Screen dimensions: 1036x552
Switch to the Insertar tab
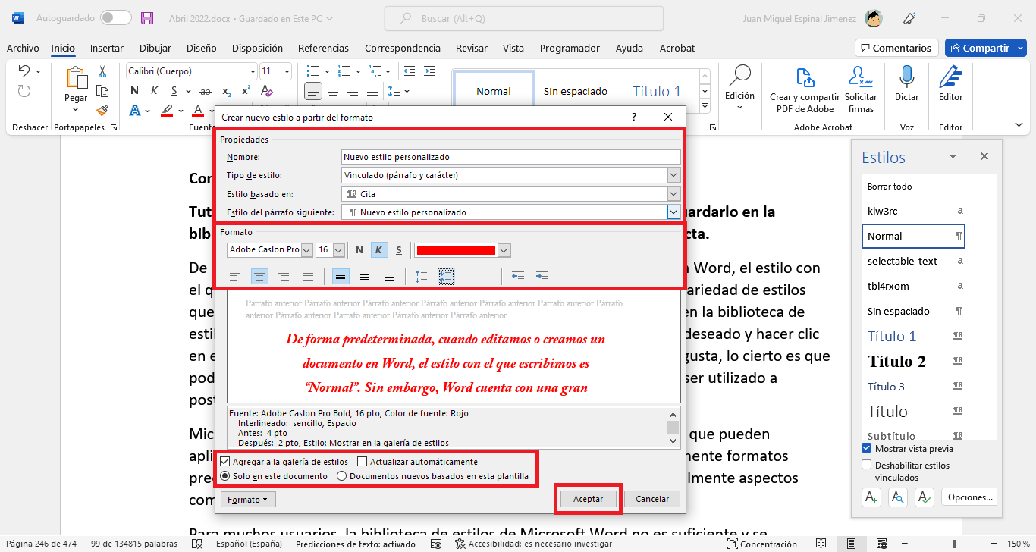(x=107, y=48)
